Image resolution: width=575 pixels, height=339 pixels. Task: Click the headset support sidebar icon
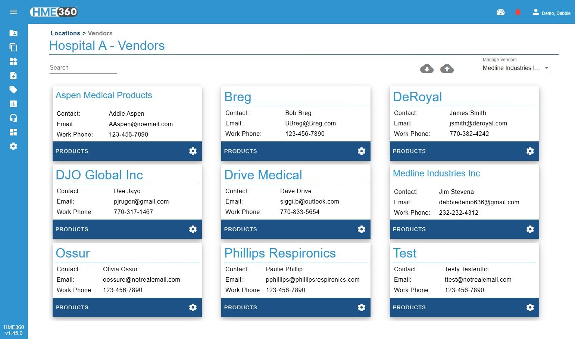pyautogui.click(x=13, y=118)
